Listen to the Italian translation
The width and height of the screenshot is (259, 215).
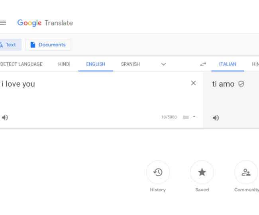click(x=216, y=118)
